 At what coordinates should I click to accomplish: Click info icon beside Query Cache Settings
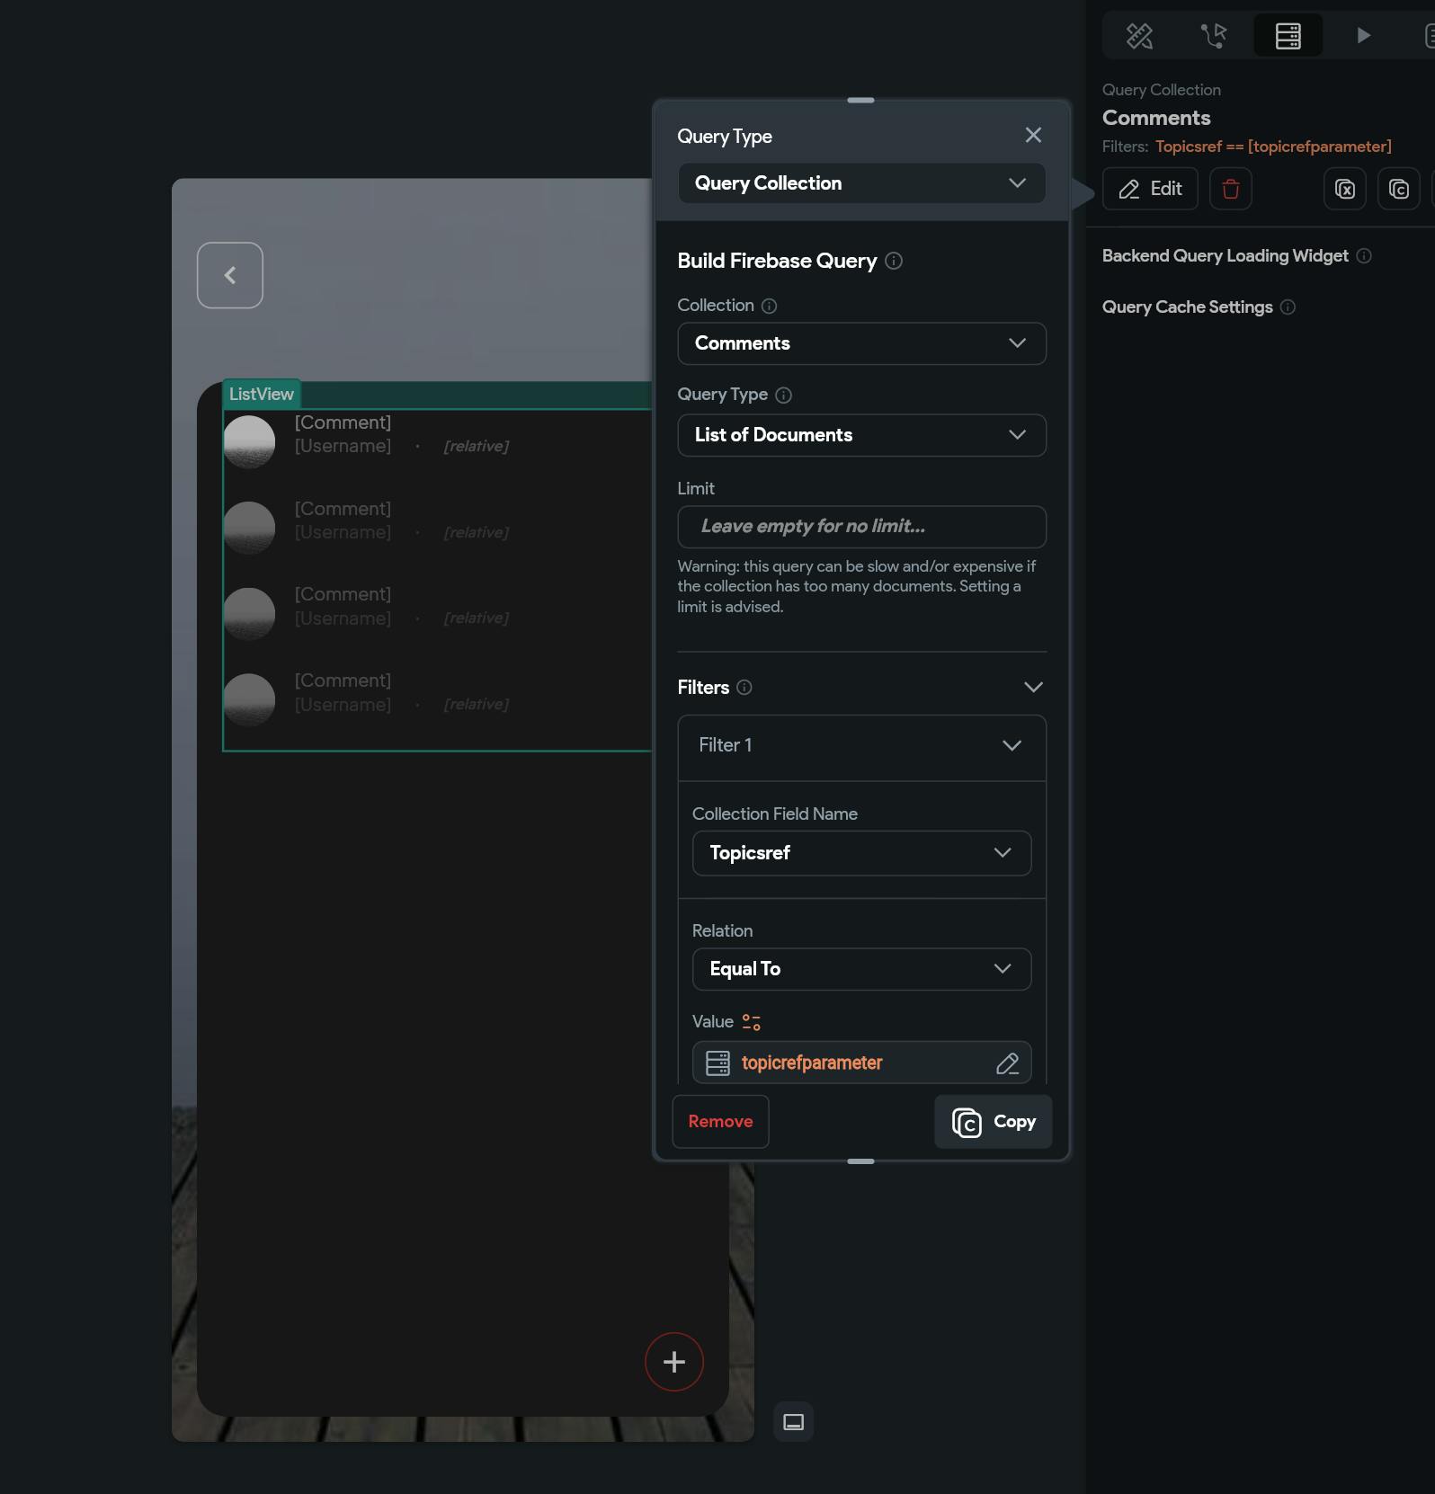pos(1288,307)
